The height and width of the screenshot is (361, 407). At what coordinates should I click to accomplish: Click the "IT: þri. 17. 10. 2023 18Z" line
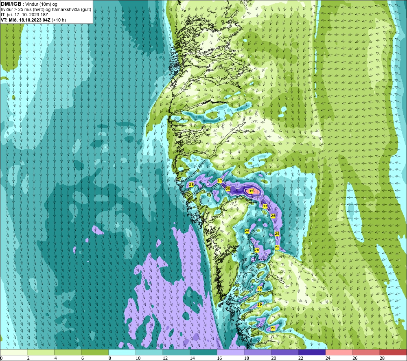pos(24,15)
